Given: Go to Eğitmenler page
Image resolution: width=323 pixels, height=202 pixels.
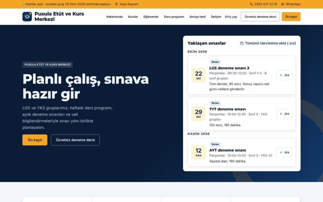Looking at the screenshot, I should (x=151, y=17).
